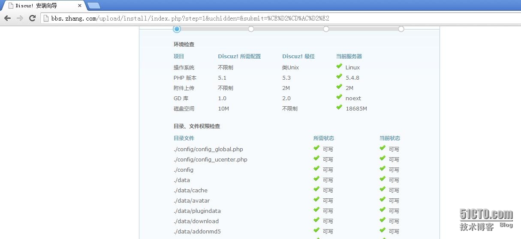The width and height of the screenshot is (521, 239).
Task: Click the address bar URL
Action: 190,18
